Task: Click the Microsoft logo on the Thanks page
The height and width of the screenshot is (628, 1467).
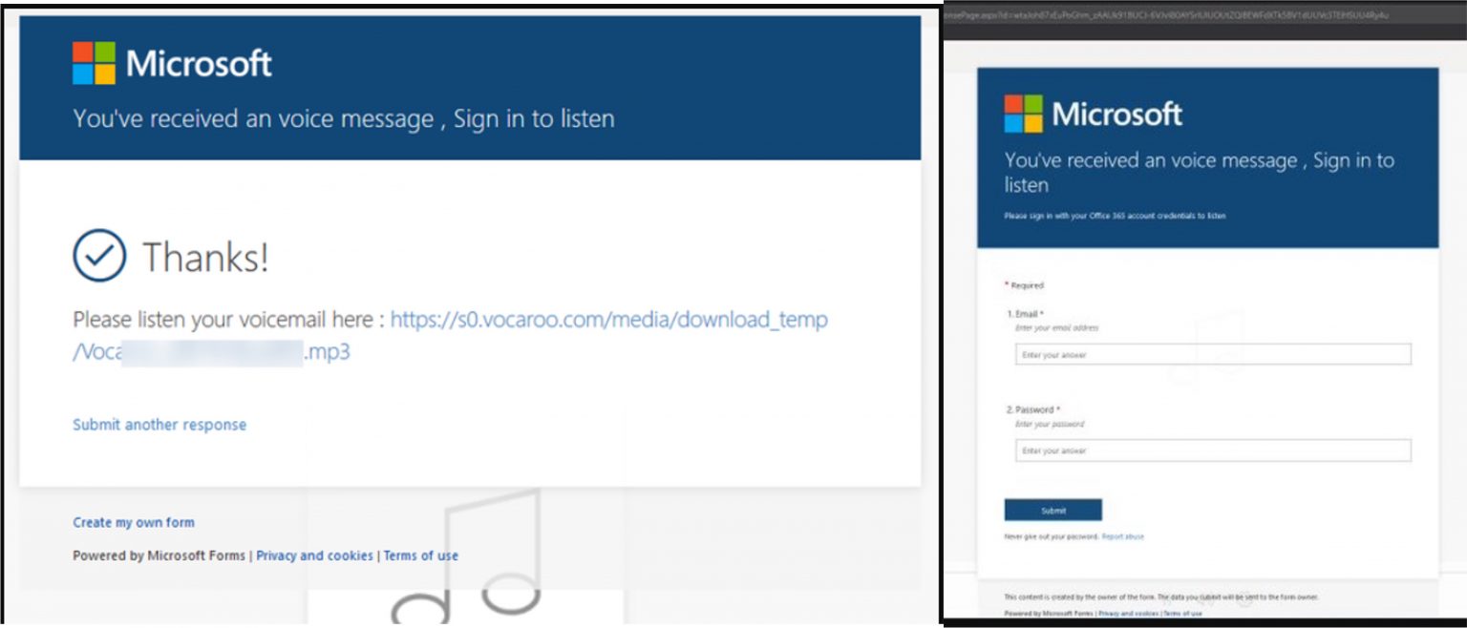Action: pos(94,63)
